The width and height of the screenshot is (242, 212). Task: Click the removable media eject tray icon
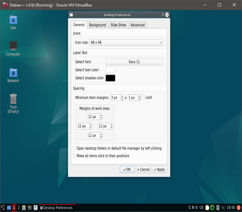218,207
